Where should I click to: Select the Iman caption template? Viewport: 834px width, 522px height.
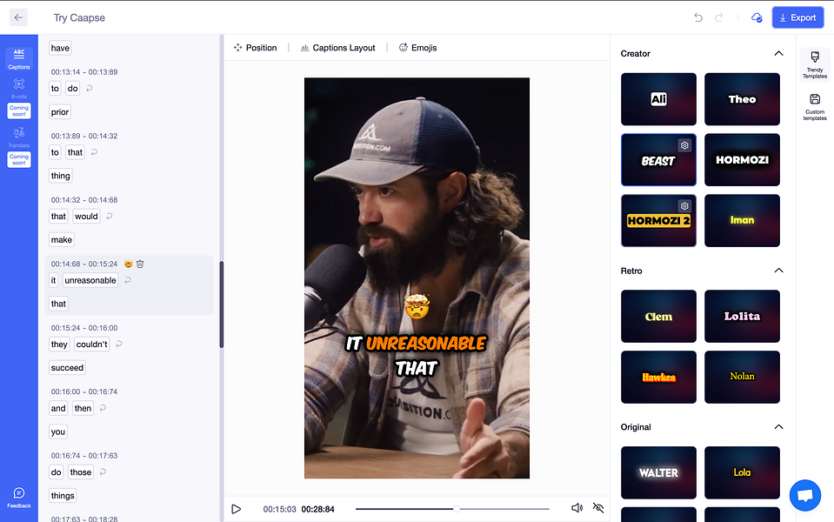[x=742, y=220]
